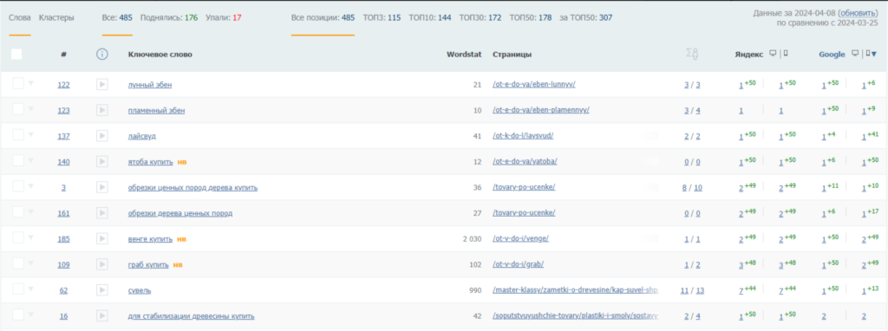This screenshot has width=888, height=331.
Task: Click play icon for сувель row
Action: (102, 290)
